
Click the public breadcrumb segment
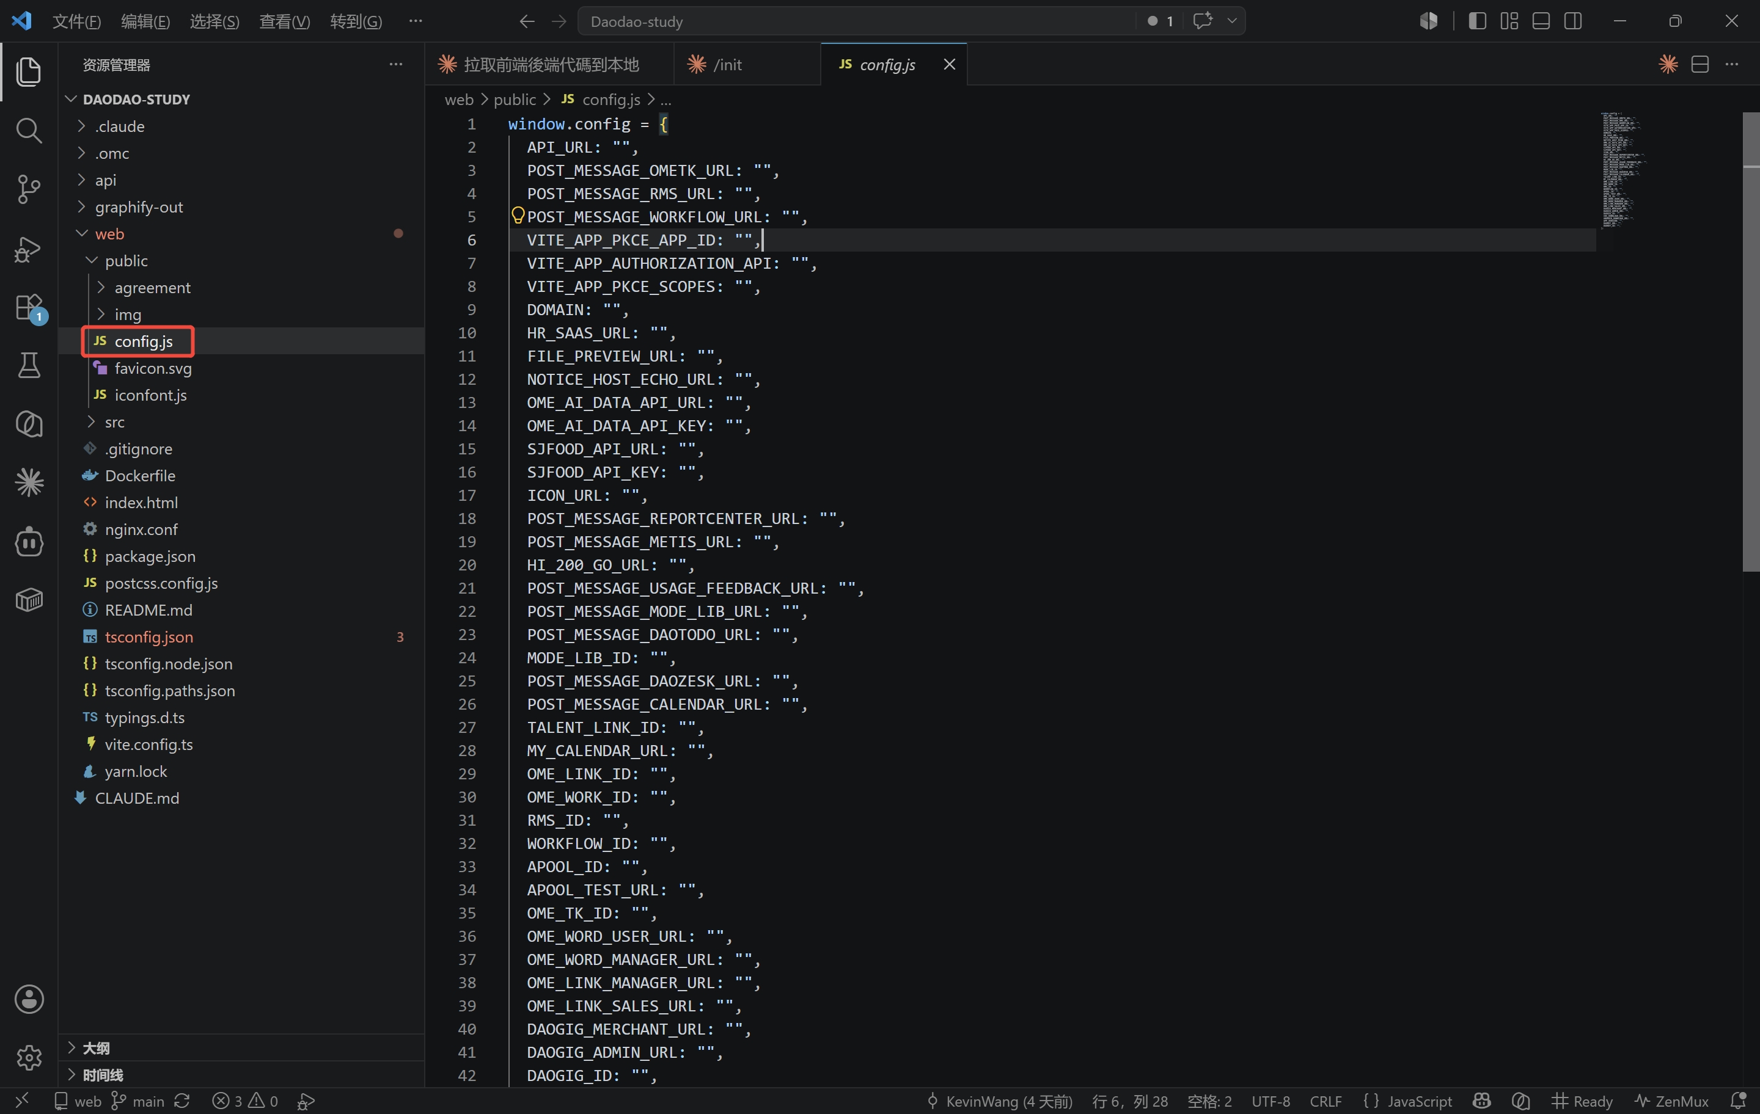point(515,100)
